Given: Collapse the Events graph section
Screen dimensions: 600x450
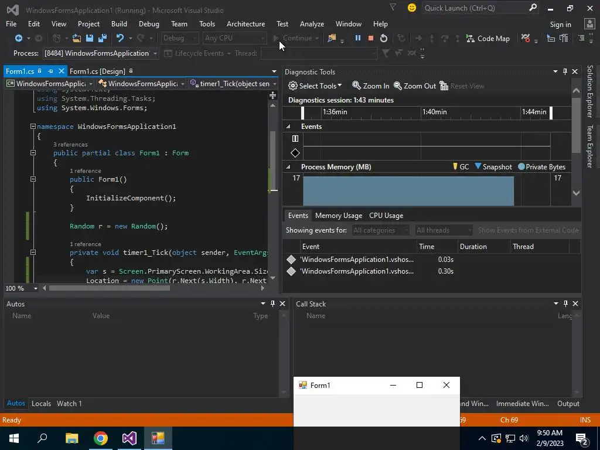Looking at the screenshot, I should tap(288, 127).
